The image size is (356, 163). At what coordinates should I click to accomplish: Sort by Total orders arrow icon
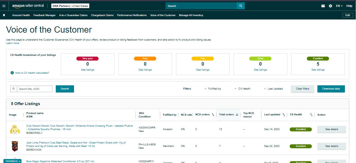(237, 115)
